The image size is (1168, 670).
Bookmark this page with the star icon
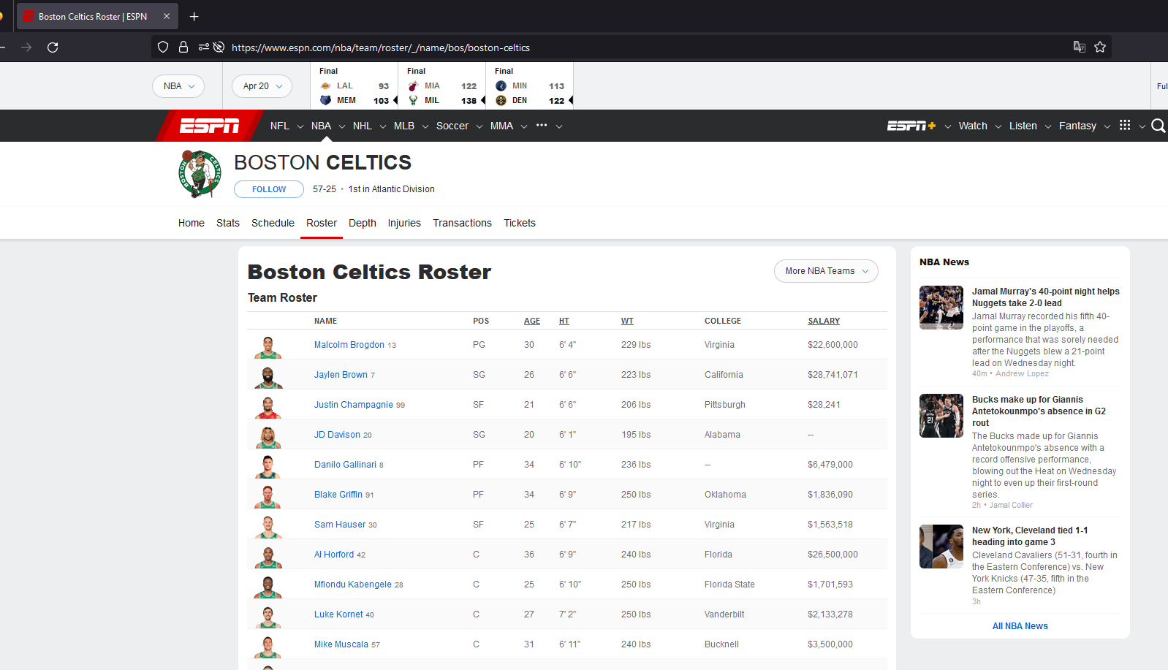coord(1100,47)
